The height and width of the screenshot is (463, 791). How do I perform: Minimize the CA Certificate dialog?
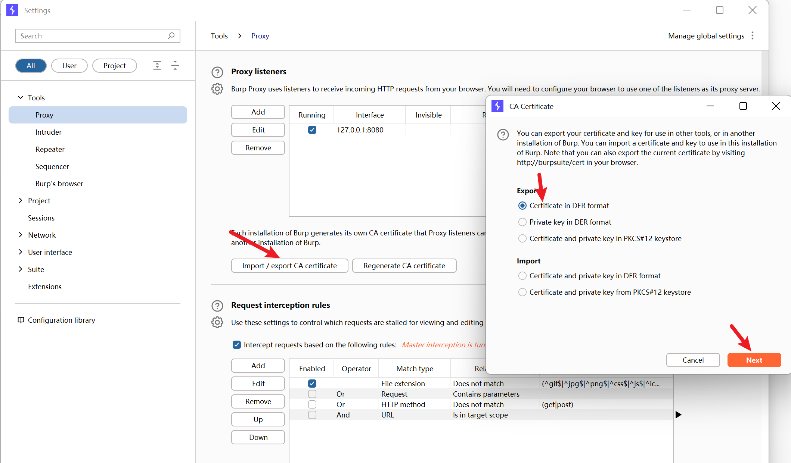pos(710,106)
